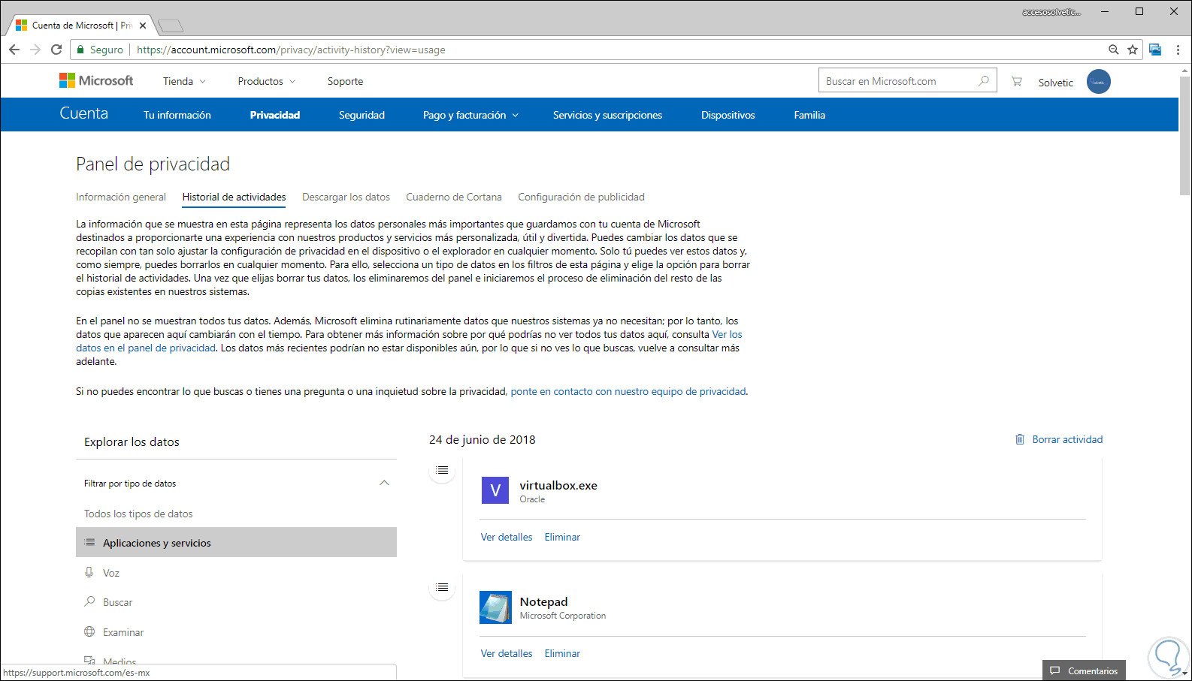The height and width of the screenshot is (681, 1192).
Task: Go to Dispositivos section
Action: click(x=728, y=115)
